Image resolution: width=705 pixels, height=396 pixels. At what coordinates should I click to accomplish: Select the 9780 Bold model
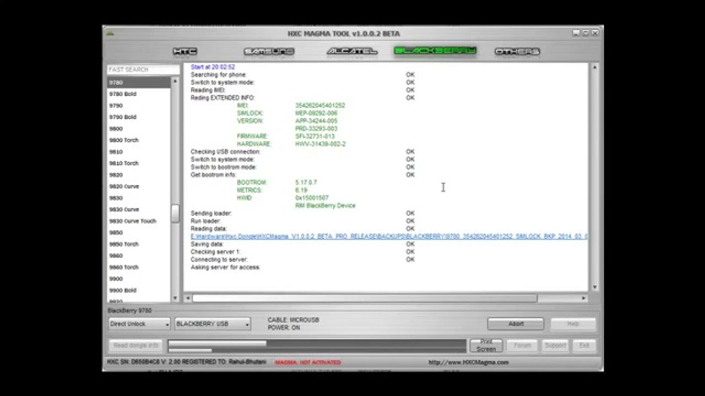(139, 94)
